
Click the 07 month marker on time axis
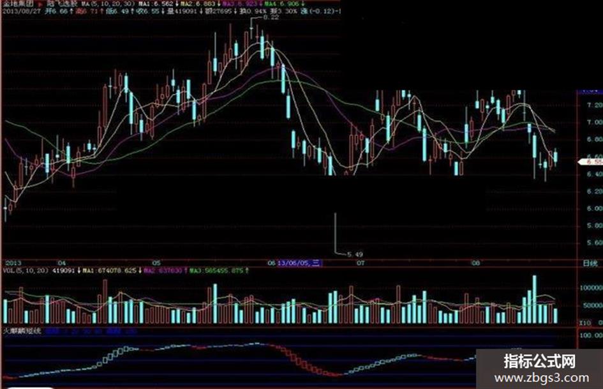(361, 263)
